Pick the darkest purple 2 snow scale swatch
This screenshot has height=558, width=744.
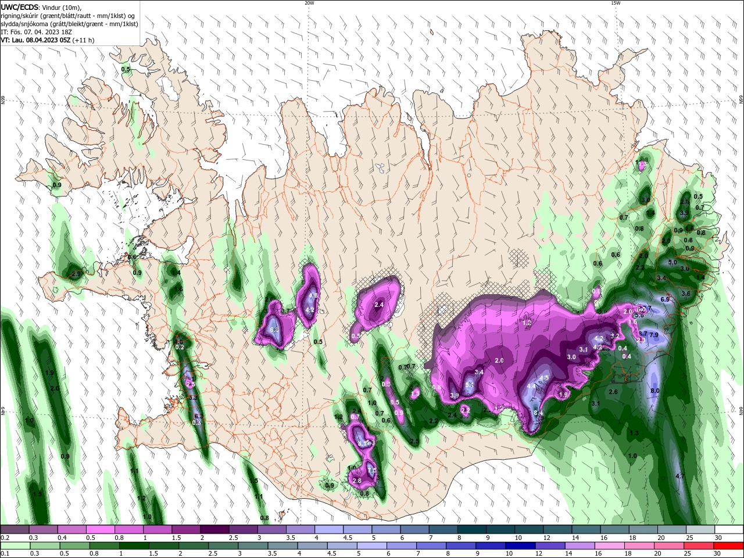click(214, 530)
